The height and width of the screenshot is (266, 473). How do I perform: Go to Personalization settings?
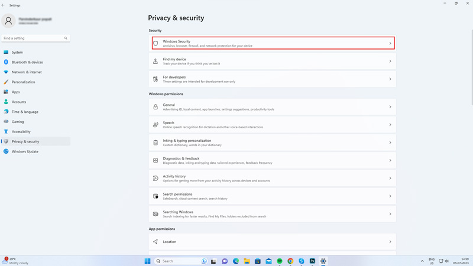(x=35, y=82)
